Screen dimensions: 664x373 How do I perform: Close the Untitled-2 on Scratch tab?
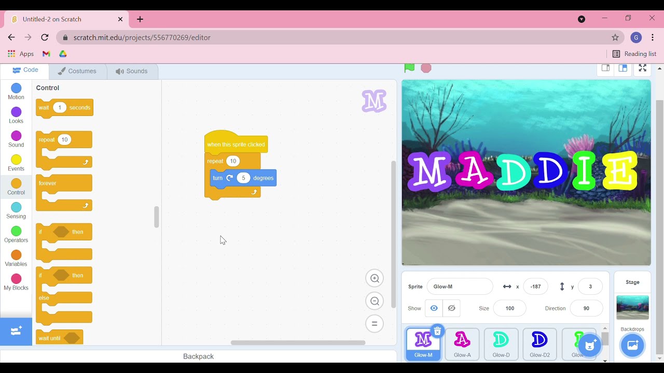(x=120, y=19)
